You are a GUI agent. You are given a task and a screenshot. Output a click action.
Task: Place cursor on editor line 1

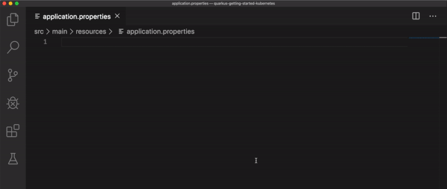pos(234,42)
